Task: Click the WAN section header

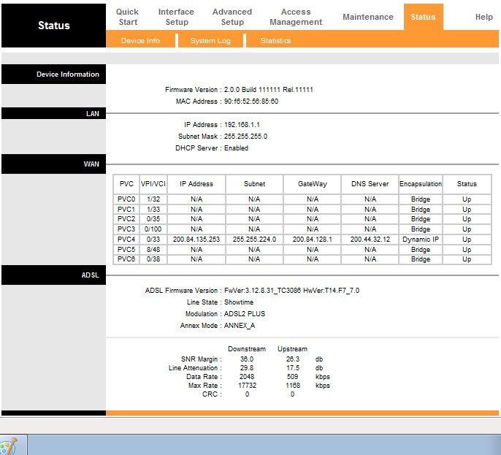Action: pyautogui.click(x=54, y=164)
